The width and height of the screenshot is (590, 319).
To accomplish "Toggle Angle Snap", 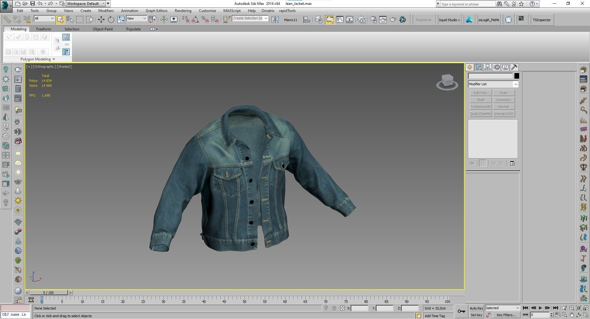I will pos(195,20).
